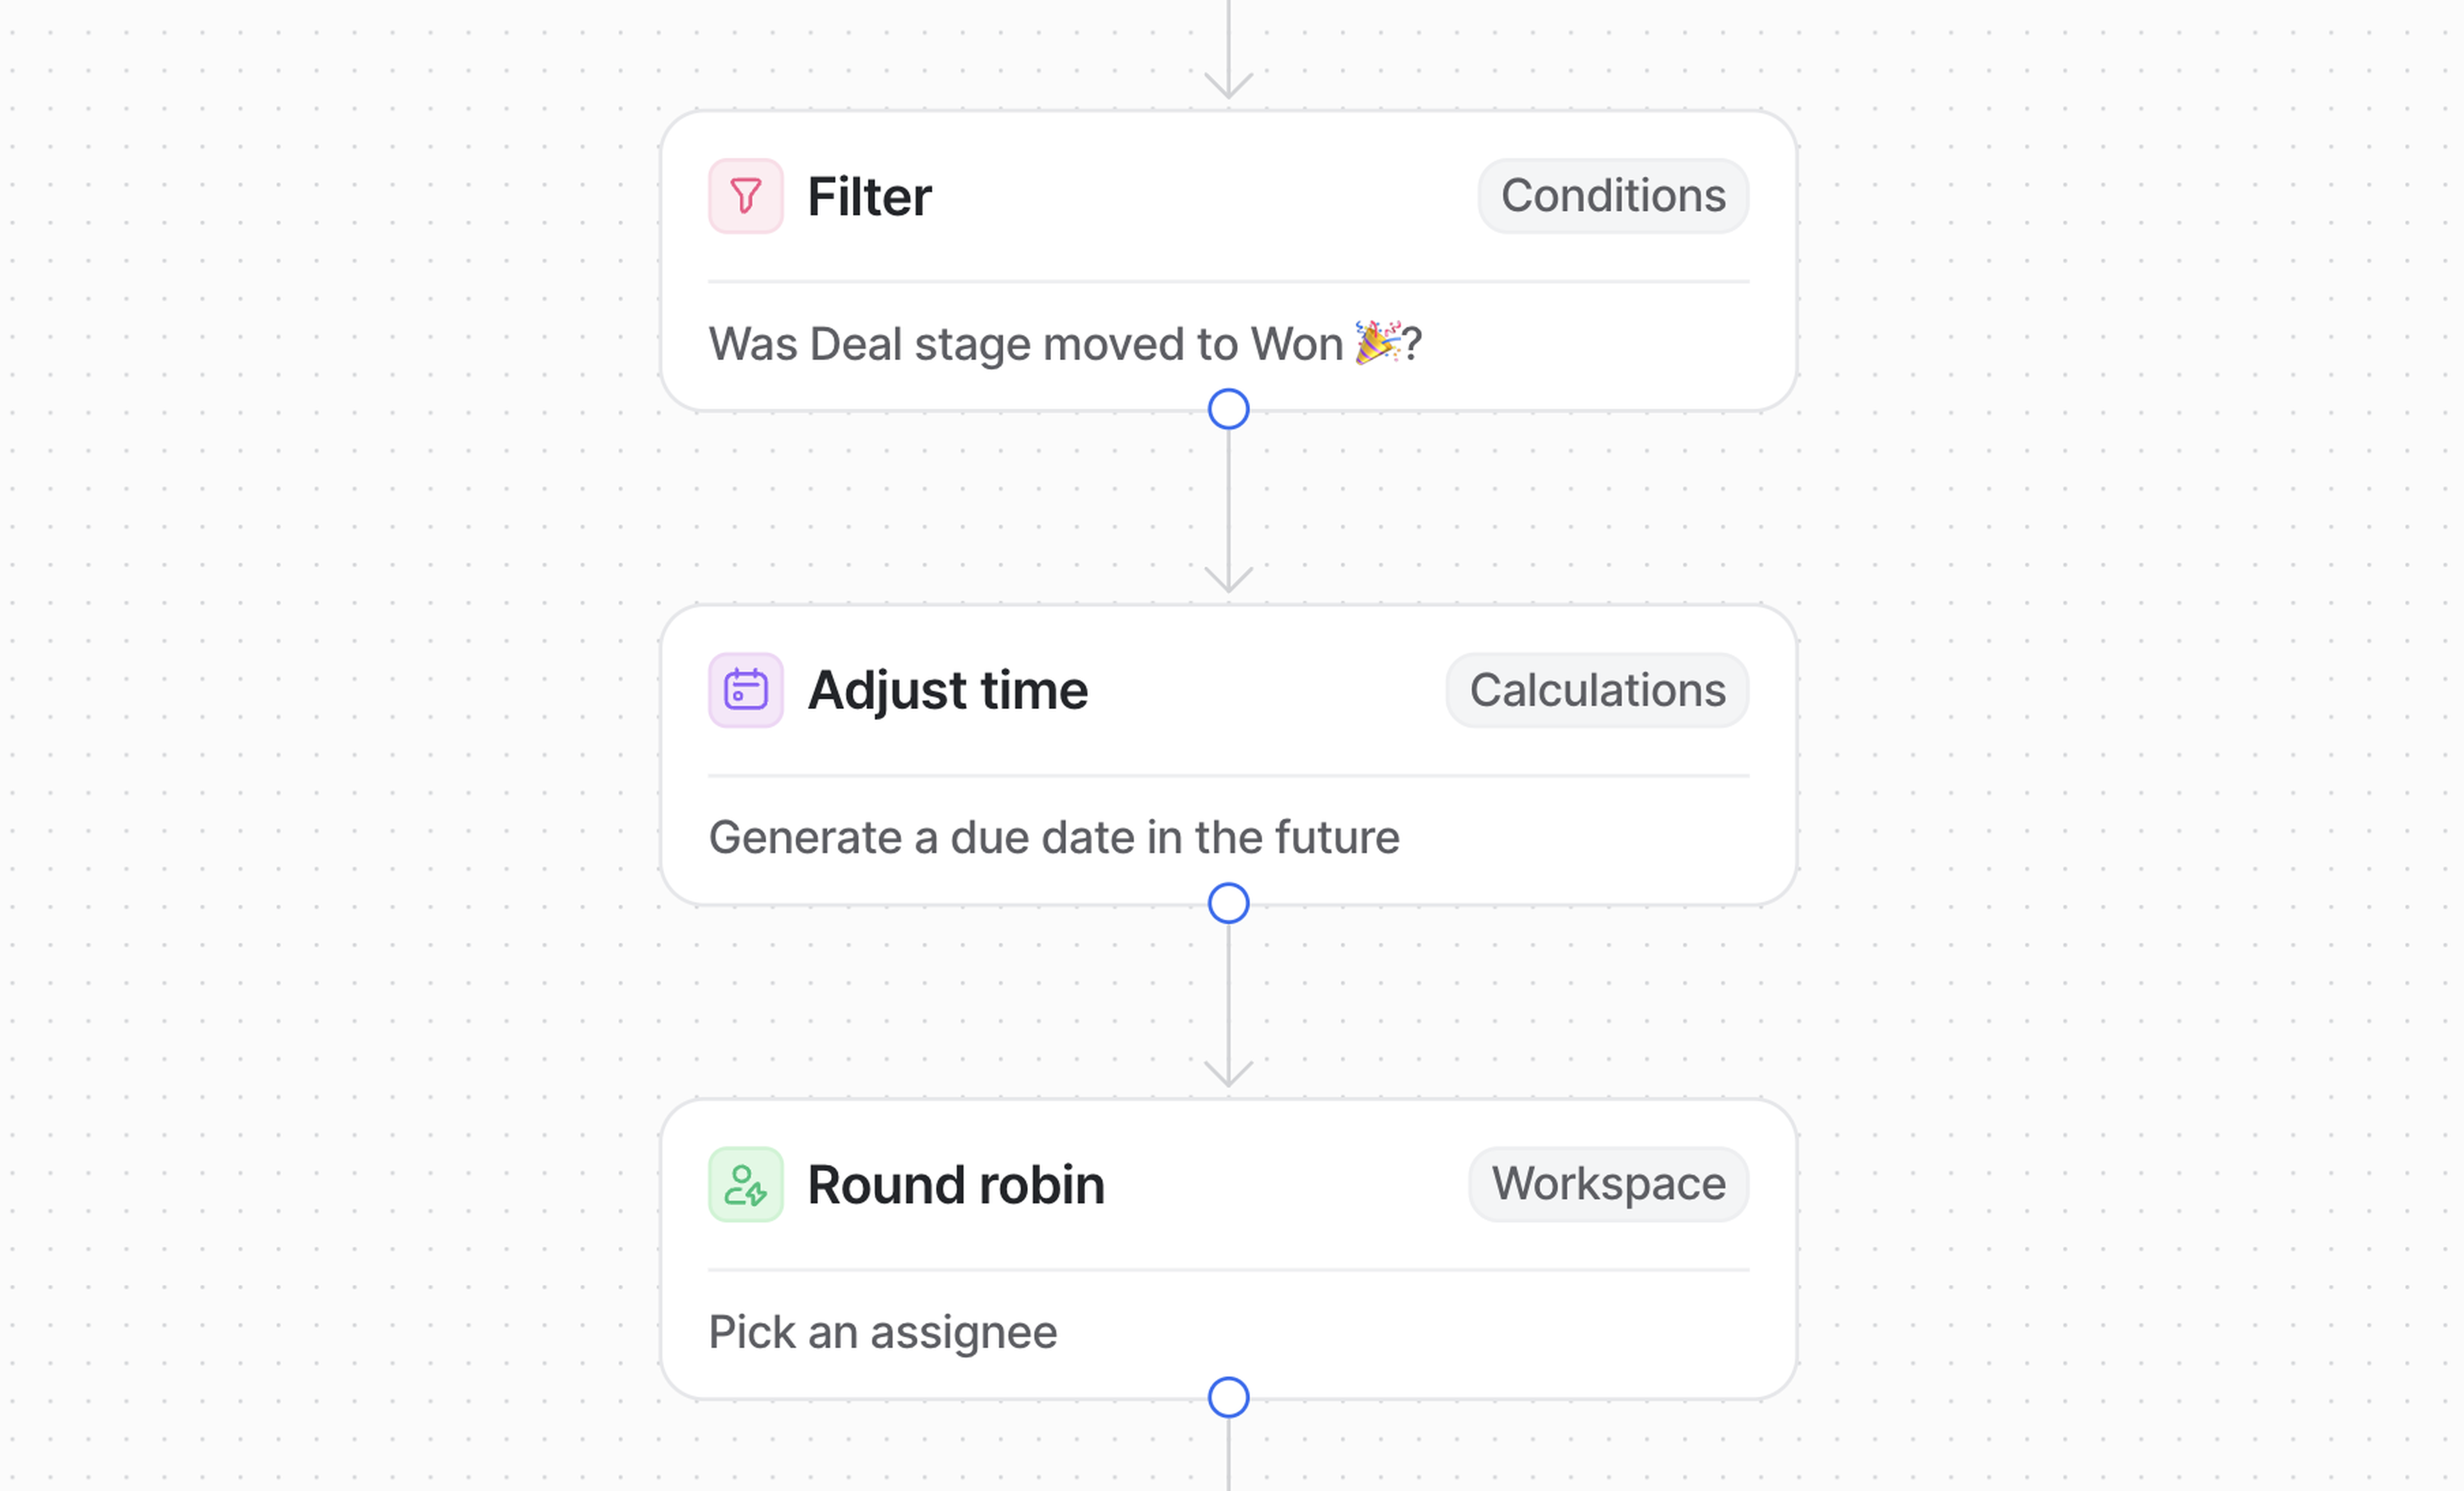The height and width of the screenshot is (1491, 2464).
Task: Select the Workspace tag on Round robin
Action: point(1608,1184)
